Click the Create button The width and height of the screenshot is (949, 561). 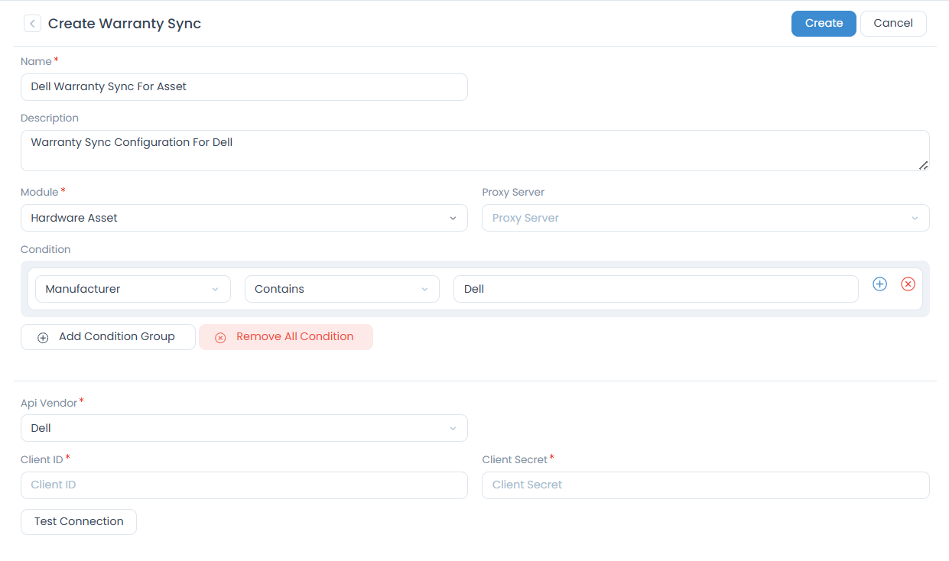(x=823, y=24)
